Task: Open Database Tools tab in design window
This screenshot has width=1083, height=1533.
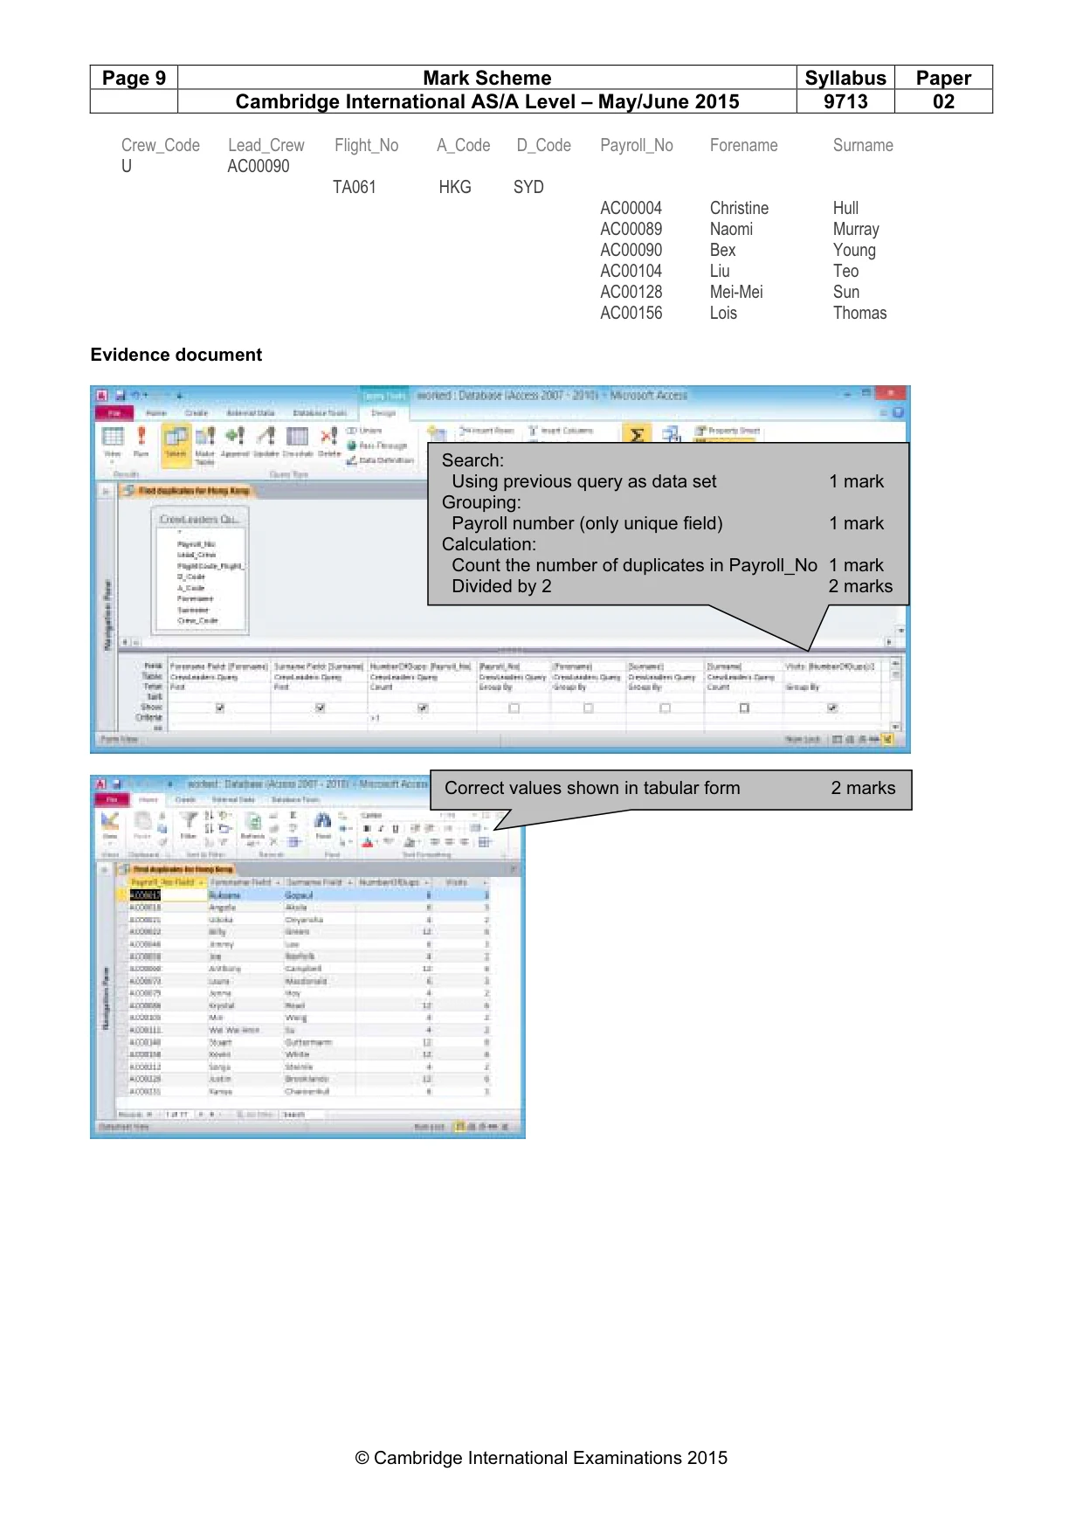Action: [321, 413]
